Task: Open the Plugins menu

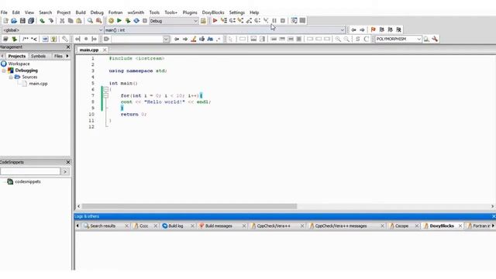Action: tap(190, 12)
